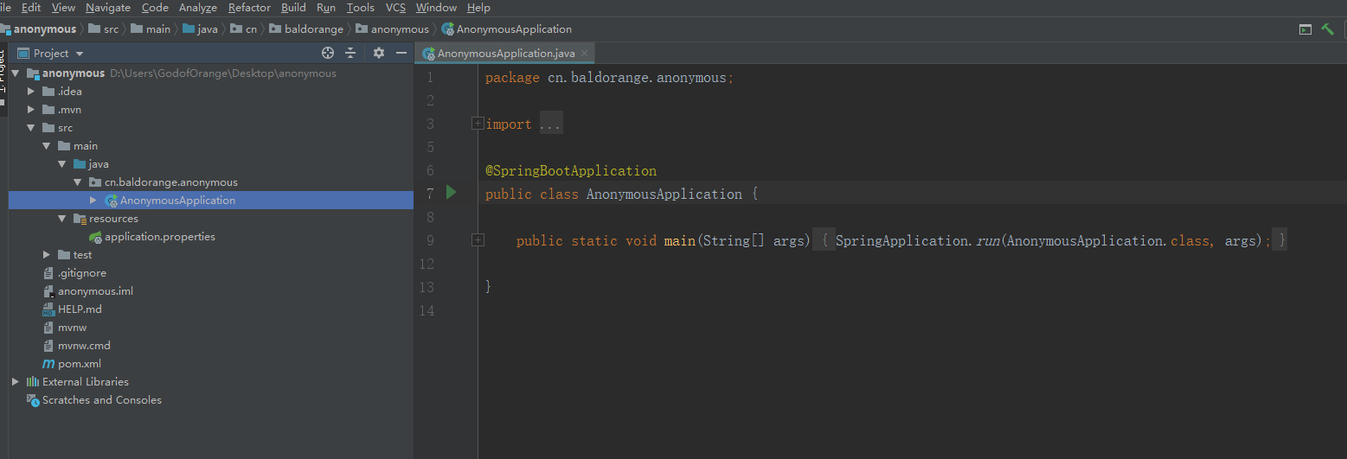Close the AnonymousApplication.java tab
This screenshot has height=459, width=1347.
[584, 53]
